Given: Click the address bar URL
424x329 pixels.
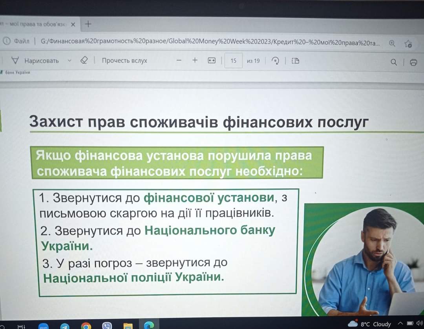Looking at the screenshot, I should point(210,42).
